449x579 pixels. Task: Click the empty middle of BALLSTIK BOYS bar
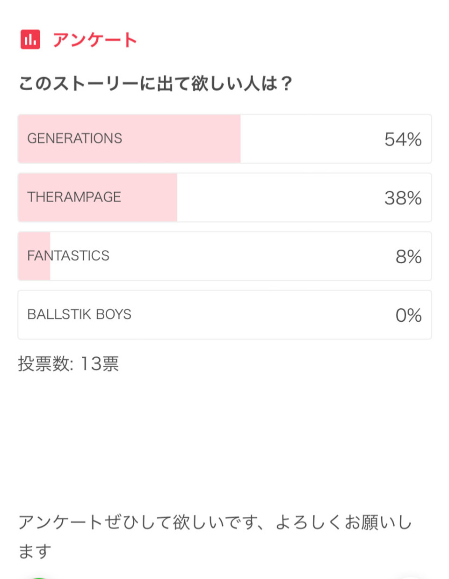[x=262, y=315]
